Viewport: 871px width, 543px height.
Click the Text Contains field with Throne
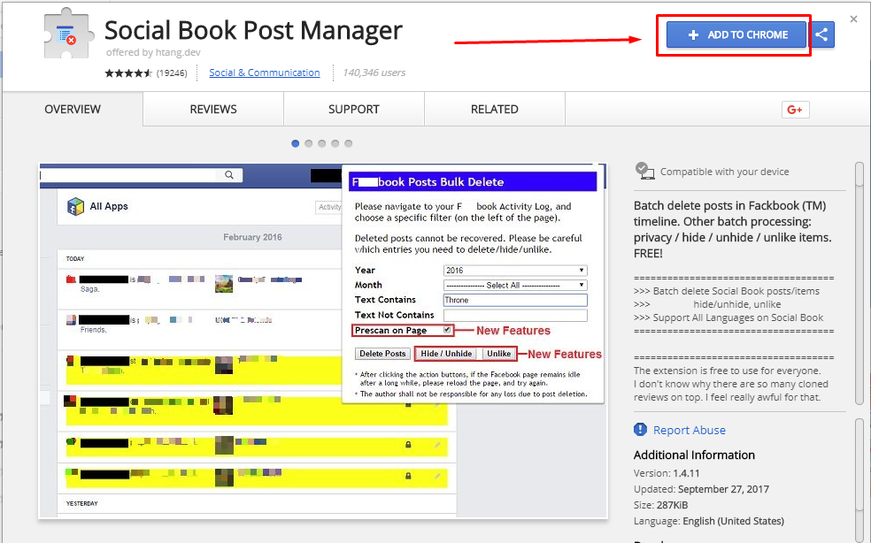[515, 300]
